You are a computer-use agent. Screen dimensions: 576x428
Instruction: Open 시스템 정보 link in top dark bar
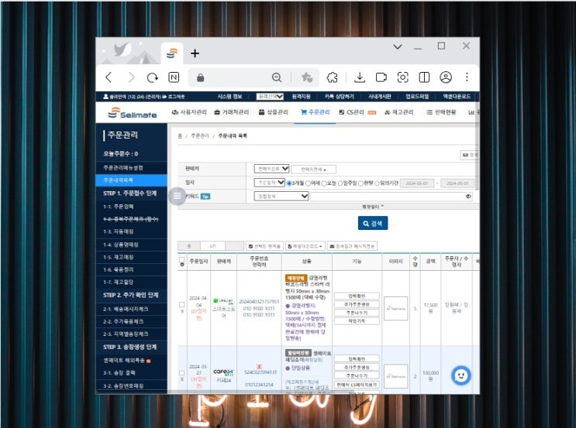pyautogui.click(x=229, y=97)
